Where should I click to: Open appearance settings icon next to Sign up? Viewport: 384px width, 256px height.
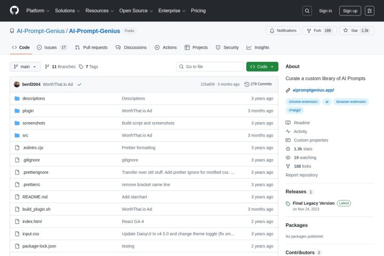point(370,11)
